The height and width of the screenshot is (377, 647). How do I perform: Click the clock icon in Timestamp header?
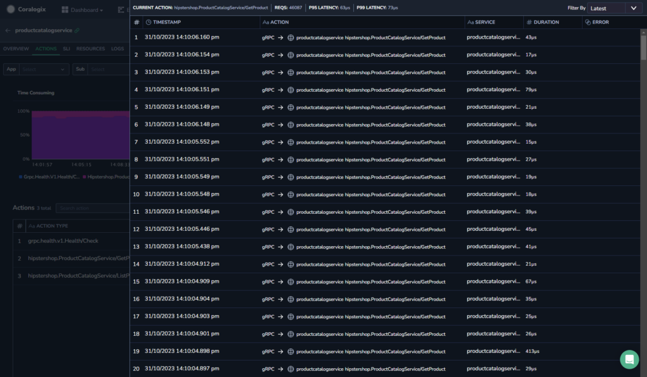148,22
